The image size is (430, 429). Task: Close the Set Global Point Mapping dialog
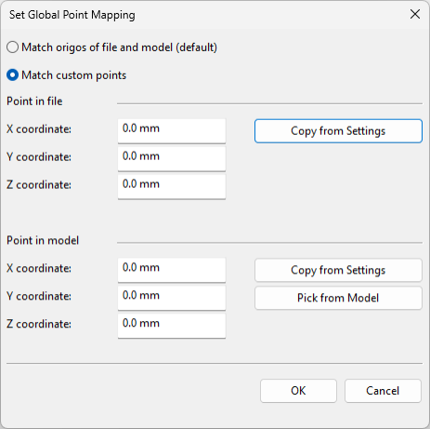(x=415, y=14)
